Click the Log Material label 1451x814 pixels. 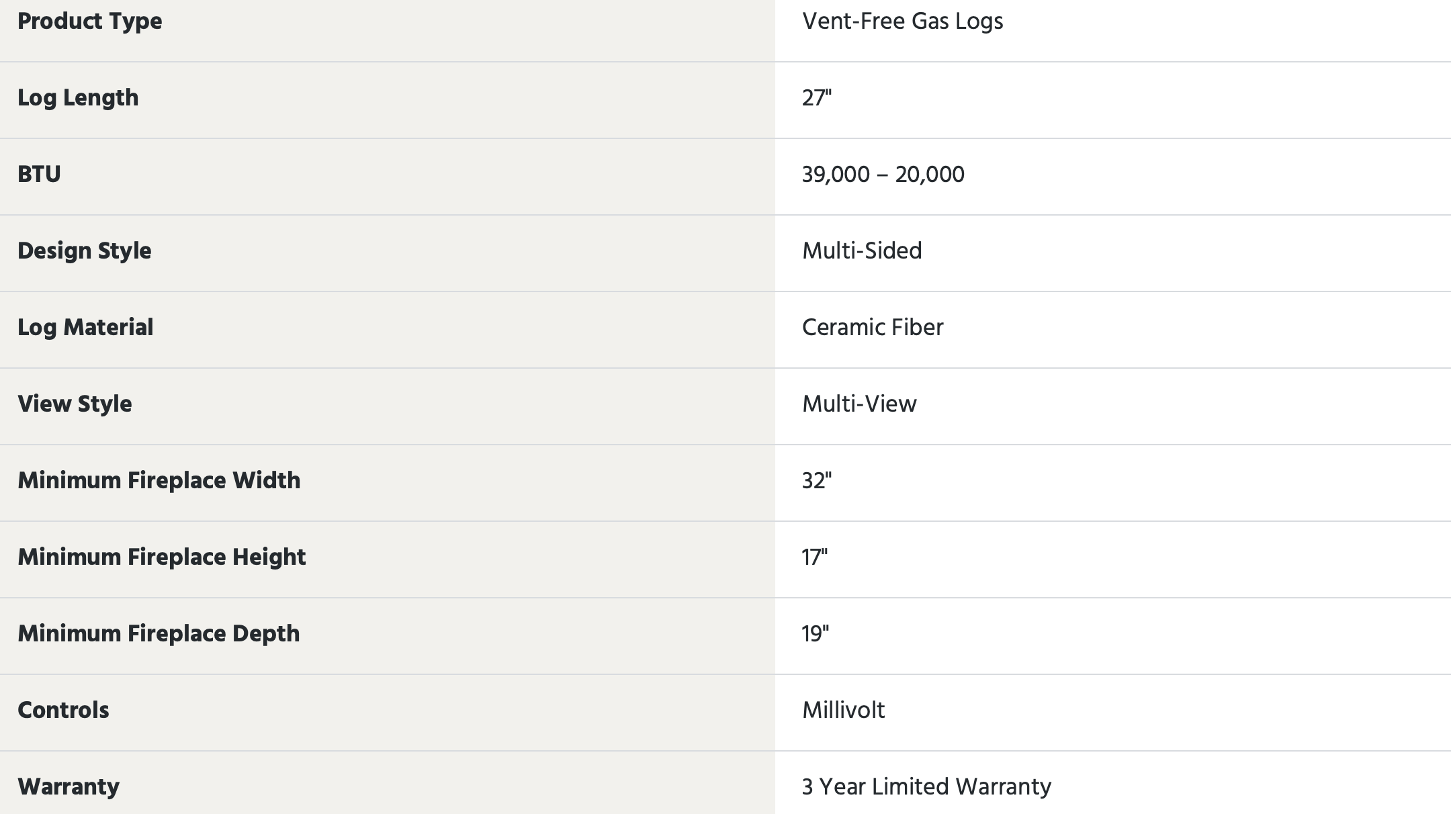(x=85, y=328)
